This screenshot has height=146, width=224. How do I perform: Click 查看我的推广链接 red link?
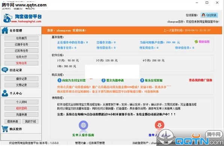pyautogui.click(x=201, y=80)
